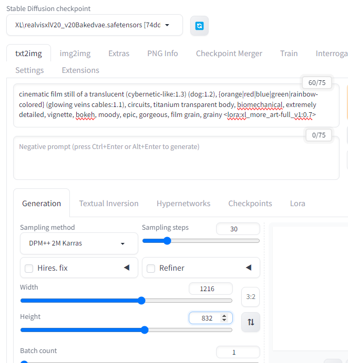This screenshot has height=363, width=348.
Task: Open the Train tab
Action: [x=289, y=54]
